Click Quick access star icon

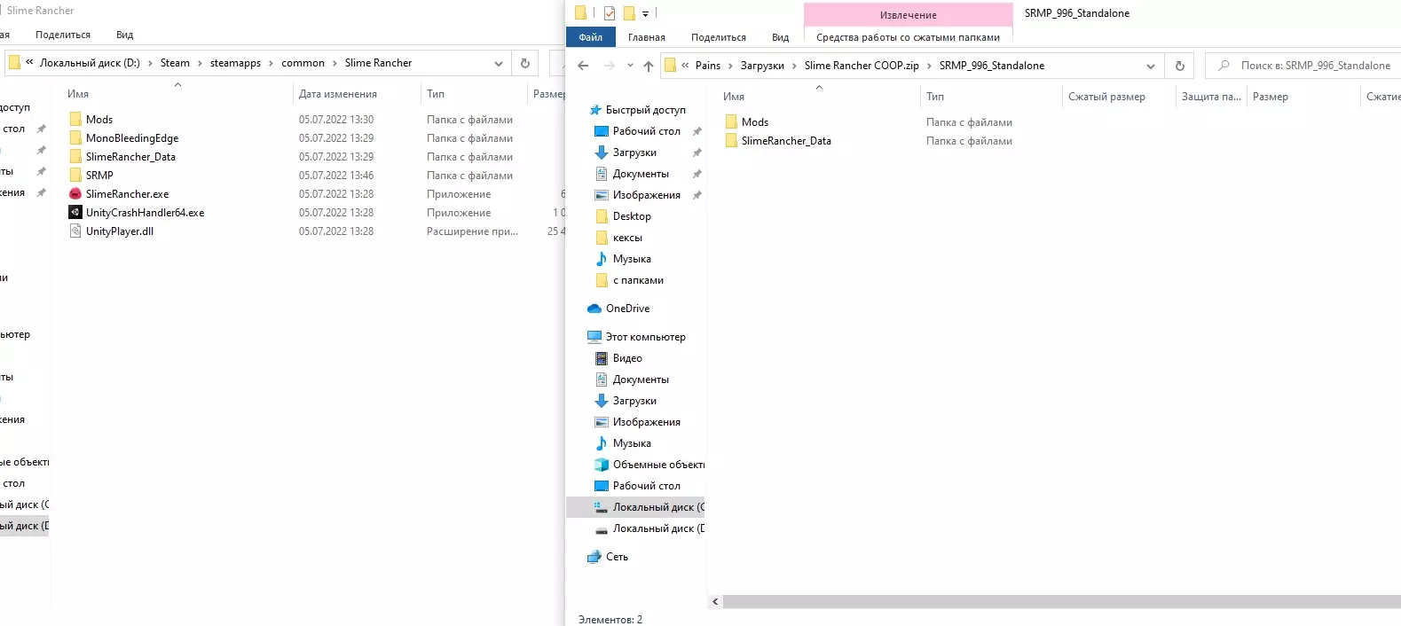(595, 110)
